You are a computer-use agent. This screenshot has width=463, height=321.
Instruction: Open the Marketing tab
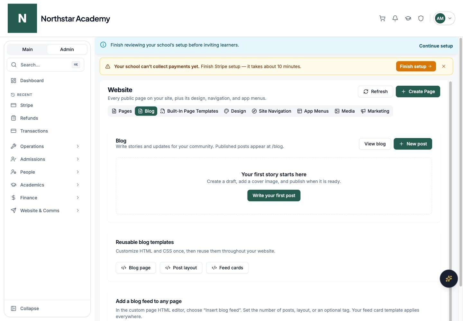(x=375, y=111)
